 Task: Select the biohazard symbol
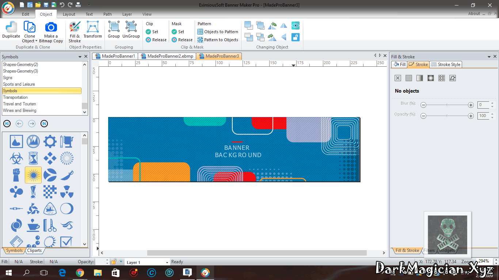coord(16,159)
